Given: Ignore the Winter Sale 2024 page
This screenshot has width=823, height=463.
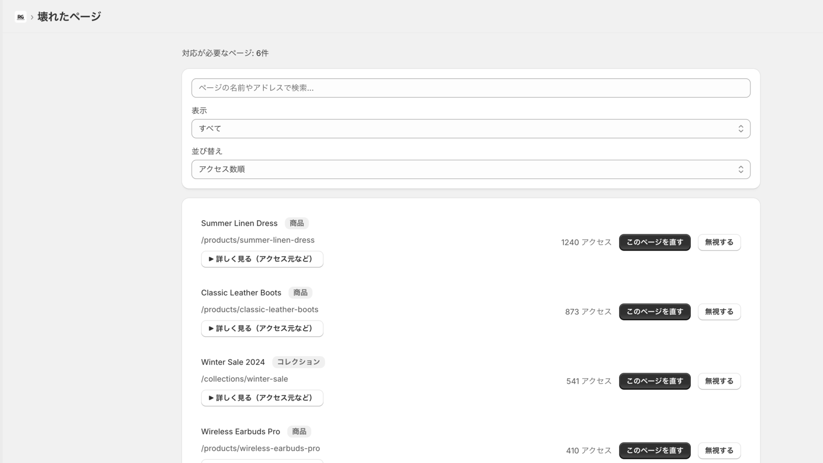Looking at the screenshot, I should tap(719, 381).
